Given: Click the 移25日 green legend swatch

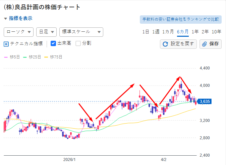Looking at the screenshot, I should pos(25,57).
